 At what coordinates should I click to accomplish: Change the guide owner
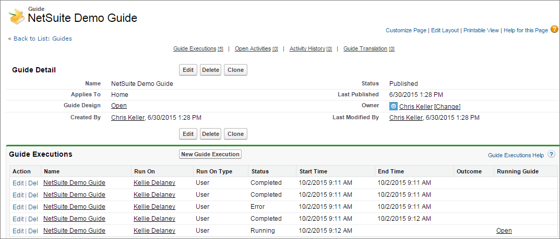click(447, 107)
